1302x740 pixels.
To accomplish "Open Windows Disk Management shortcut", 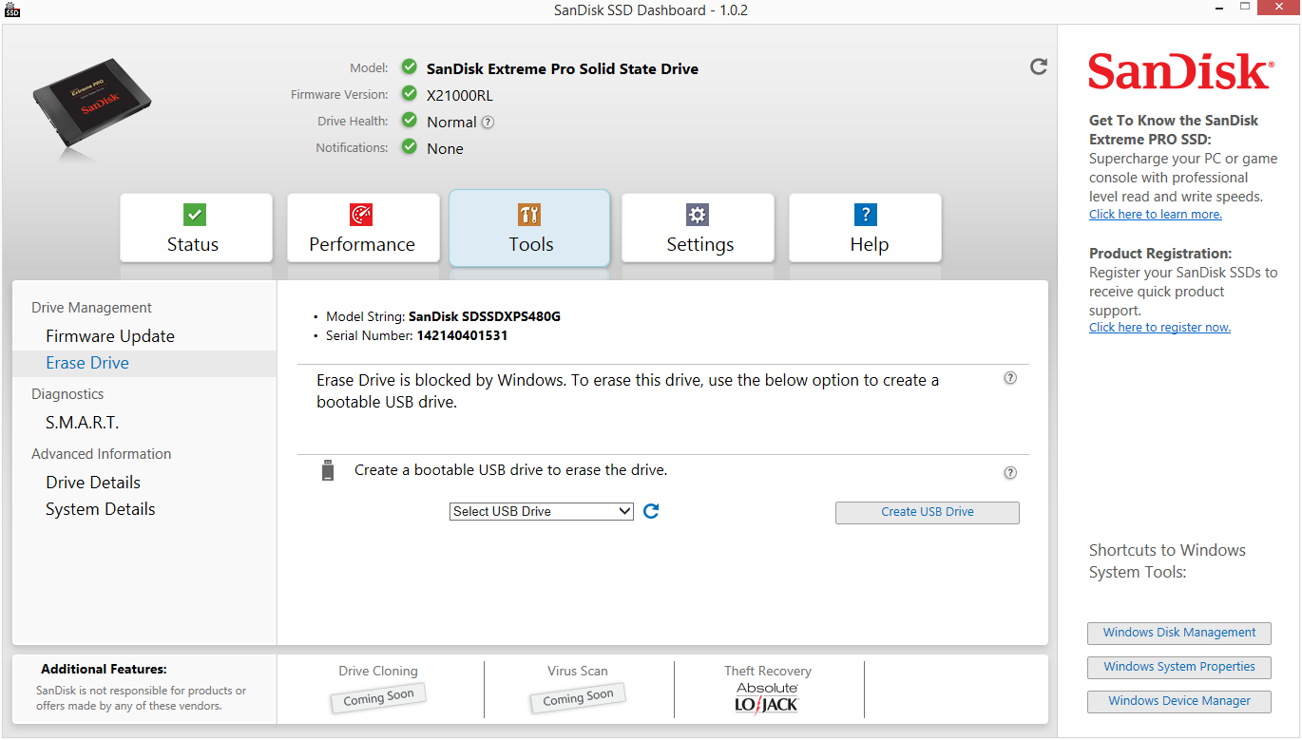I will tap(1179, 633).
